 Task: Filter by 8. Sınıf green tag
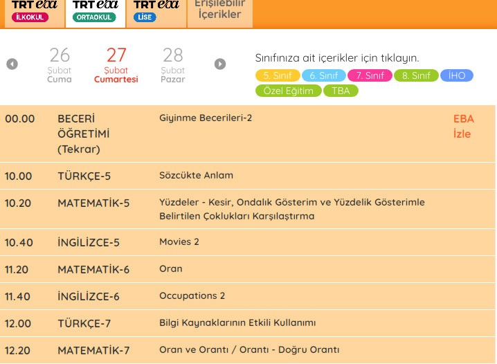click(x=416, y=76)
